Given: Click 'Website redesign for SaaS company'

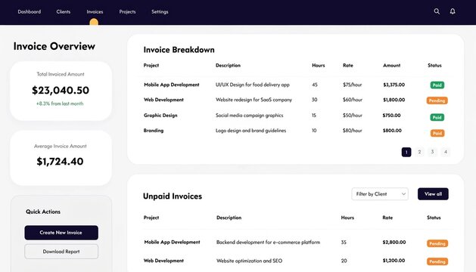Looking at the screenshot, I should 254,100.
